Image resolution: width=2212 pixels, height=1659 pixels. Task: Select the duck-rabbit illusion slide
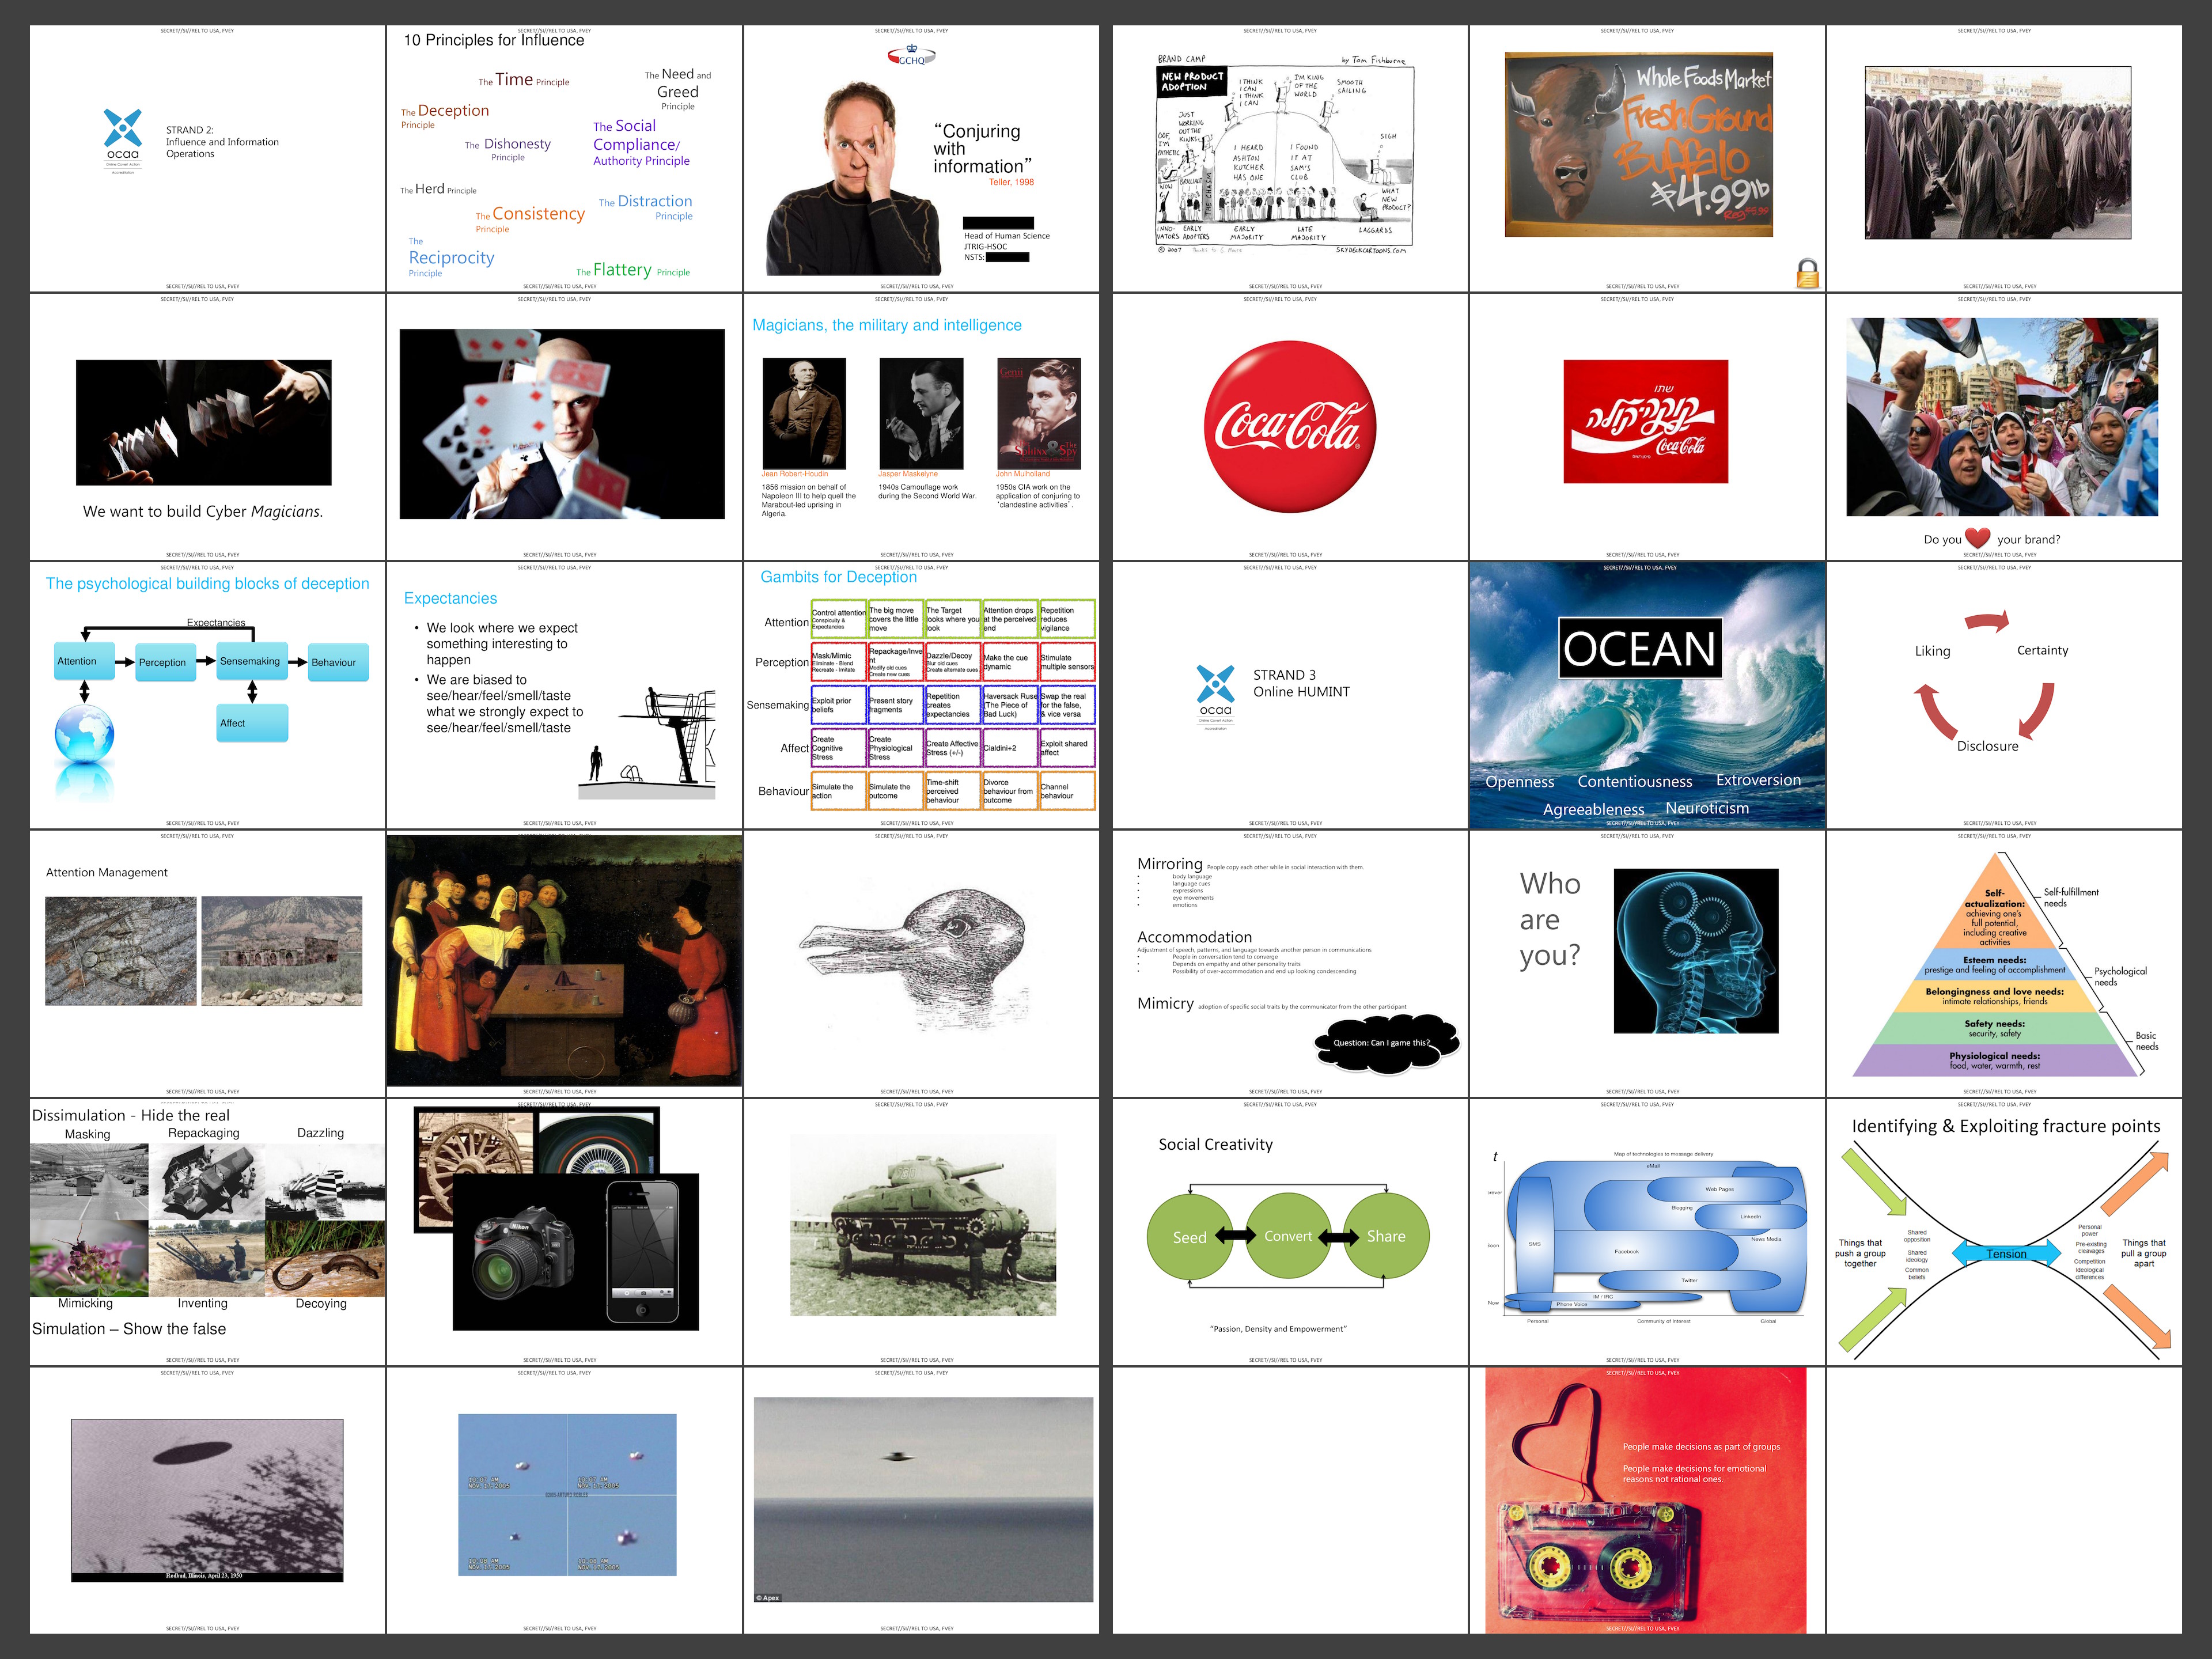[x=921, y=963]
